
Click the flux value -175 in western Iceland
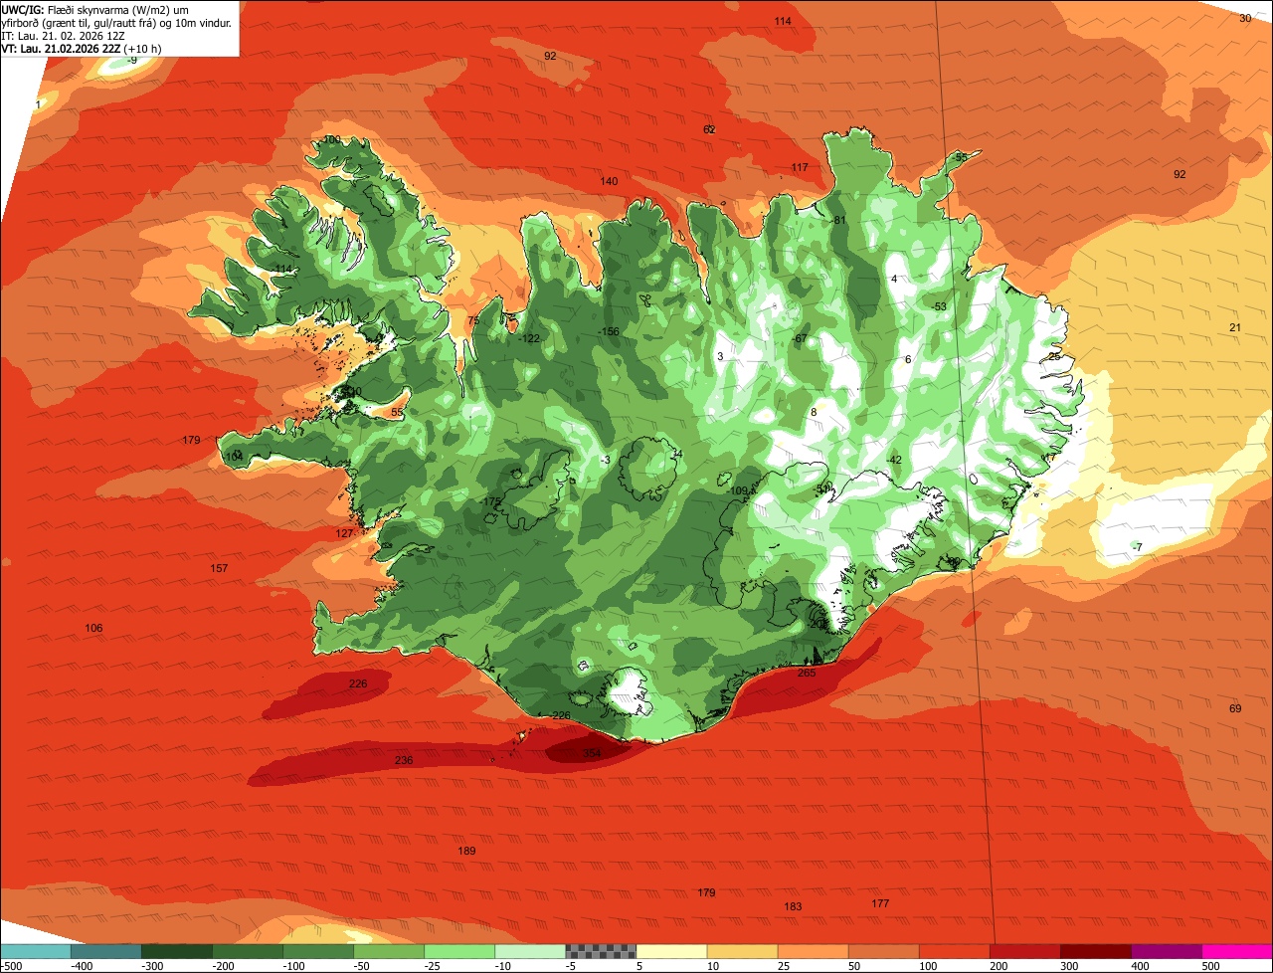tap(490, 502)
